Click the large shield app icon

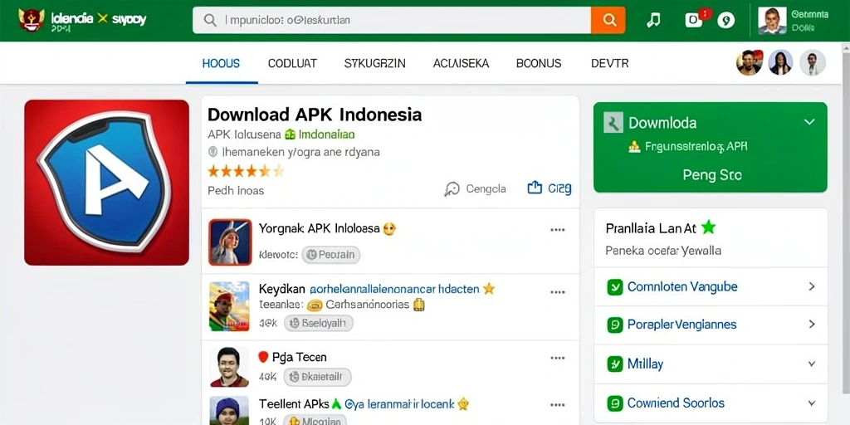(x=106, y=182)
